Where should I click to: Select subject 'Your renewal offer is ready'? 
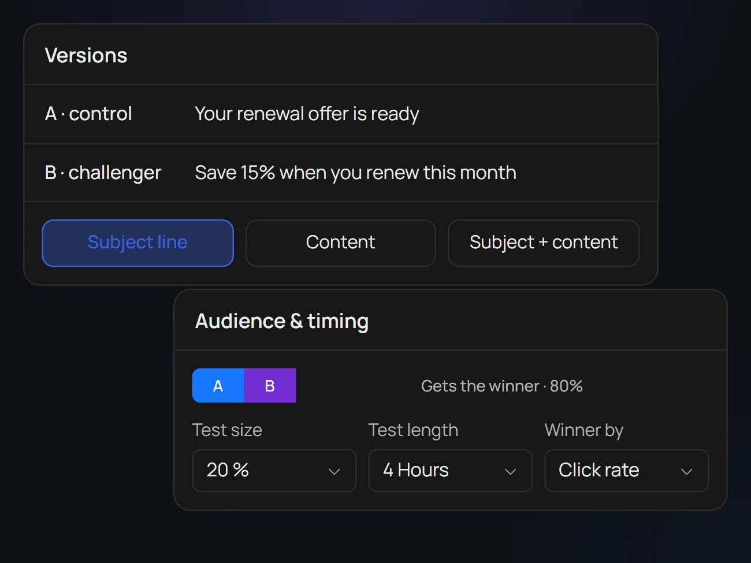(x=307, y=114)
